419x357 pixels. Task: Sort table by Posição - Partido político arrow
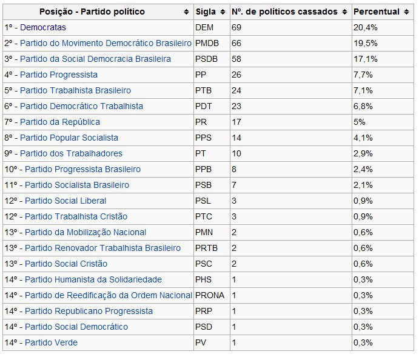[186, 12]
